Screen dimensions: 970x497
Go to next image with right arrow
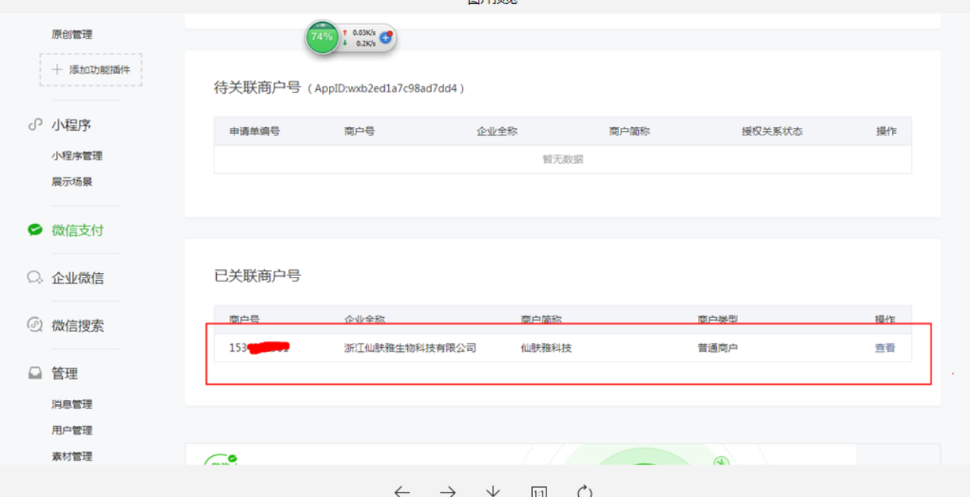point(448,492)
